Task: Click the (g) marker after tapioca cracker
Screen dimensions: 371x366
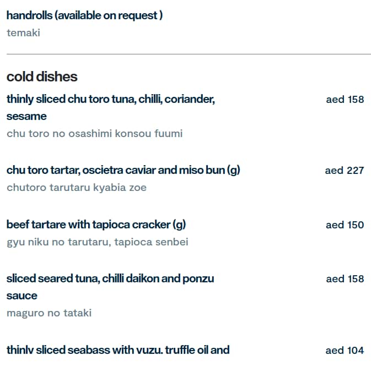Action: [180, 225]
